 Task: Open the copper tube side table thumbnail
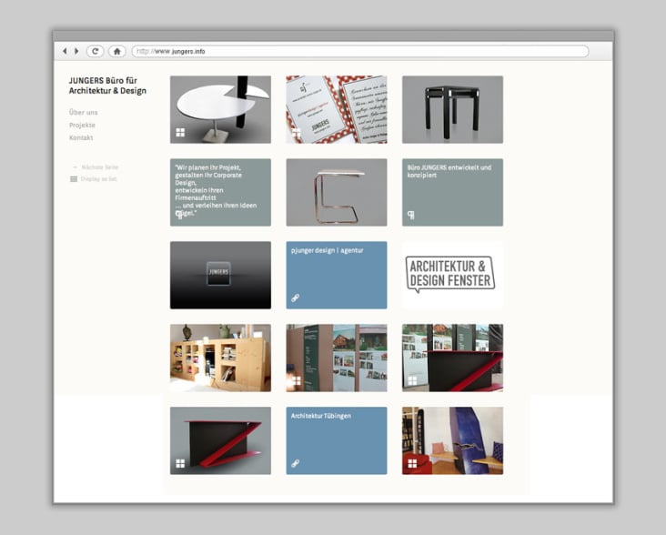[337, 192]
